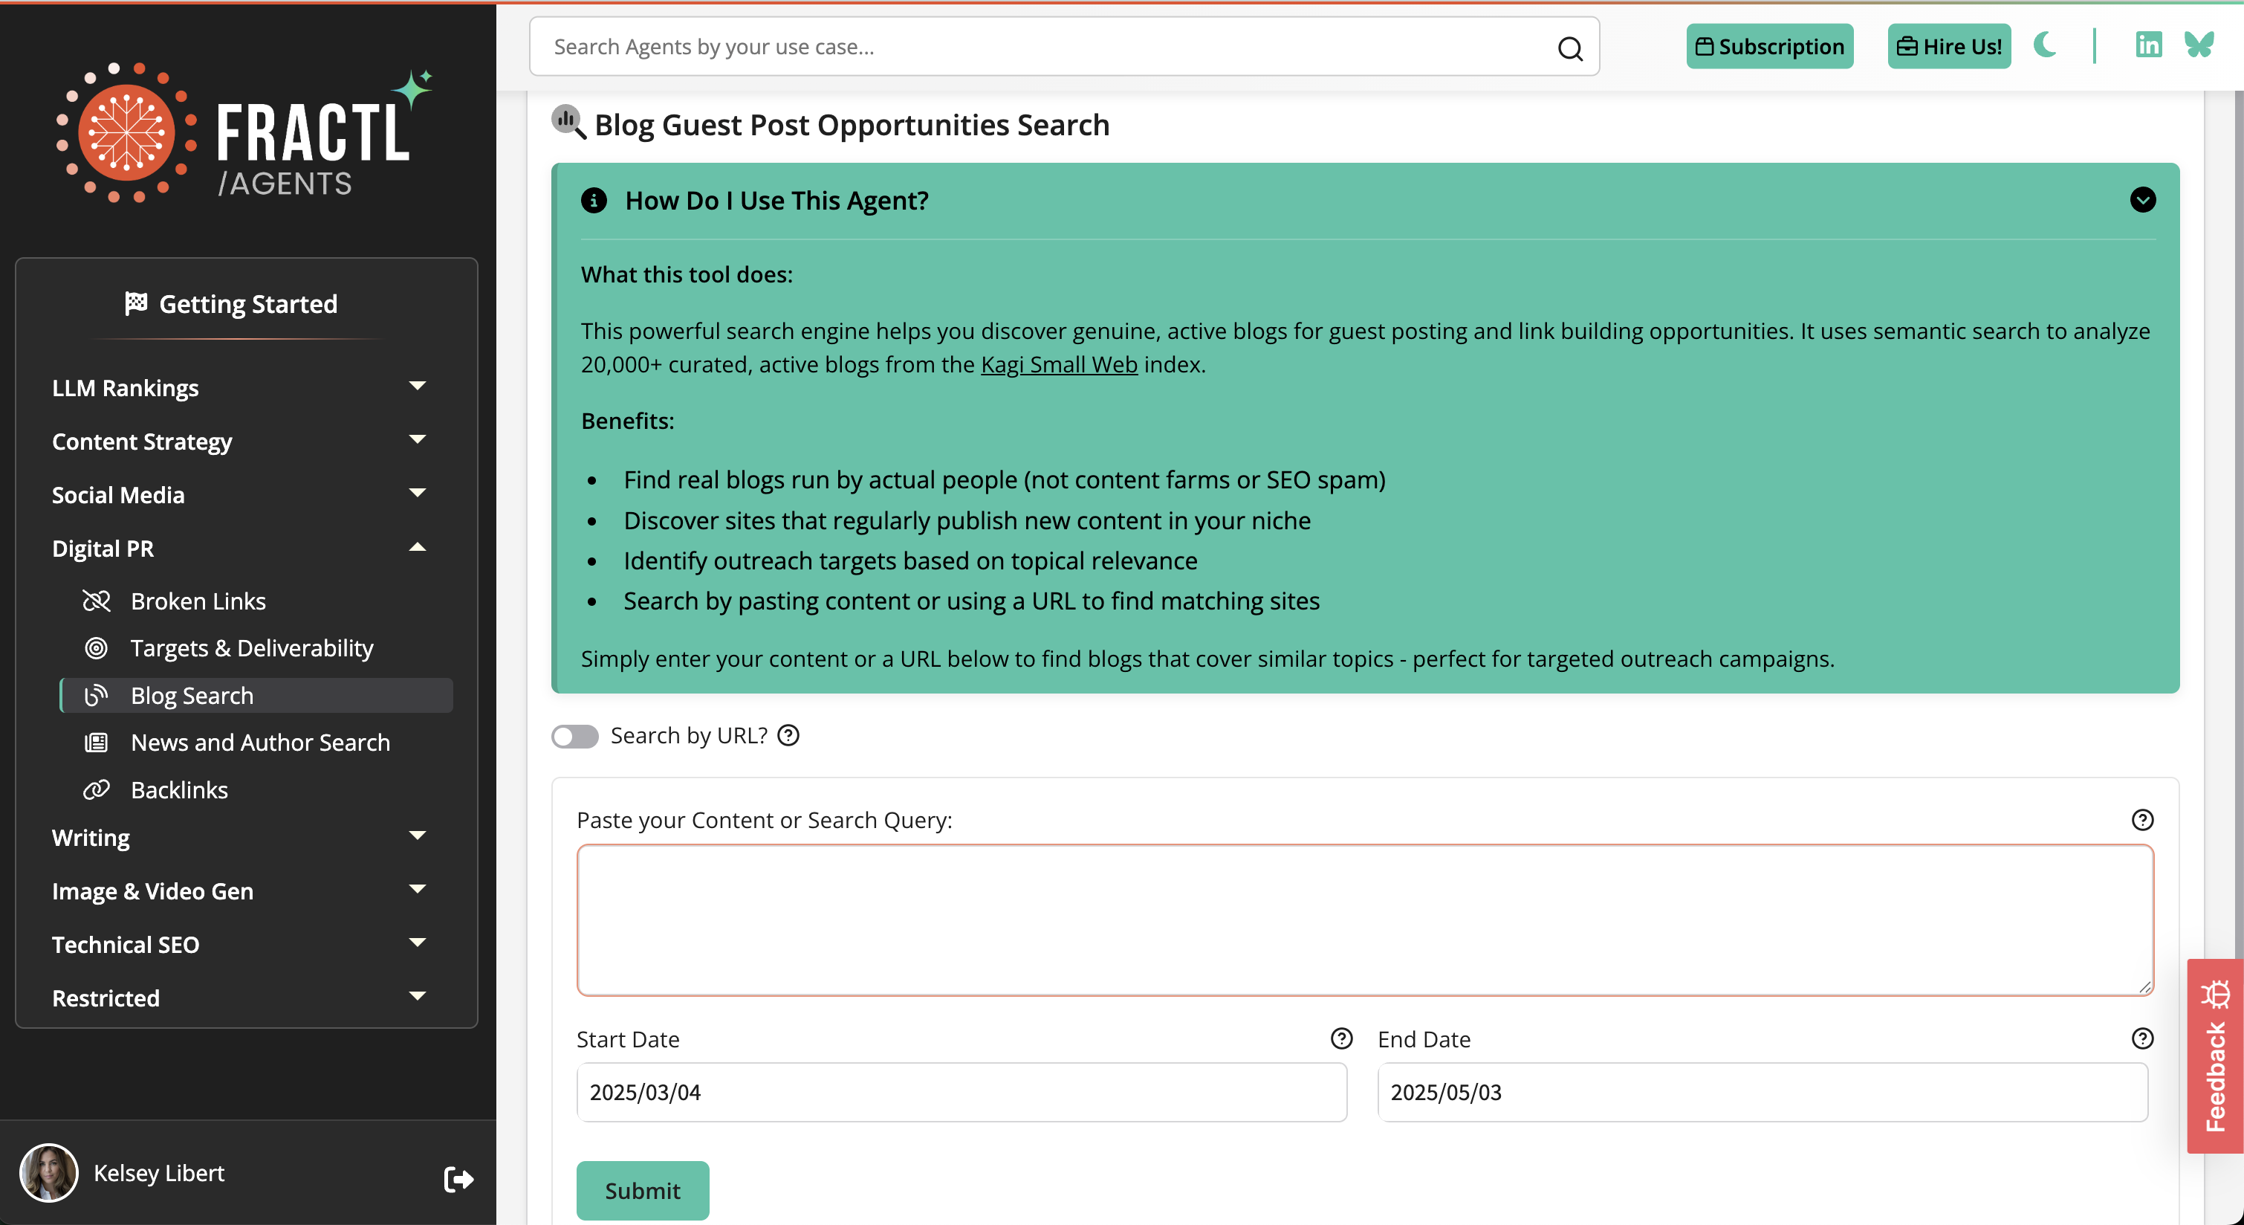Image resolution: width=2244 pixels, height=1225 pixels.
Task: Collapse the How Do I Use This Agent panel
Action: (x=2143, y=201)
